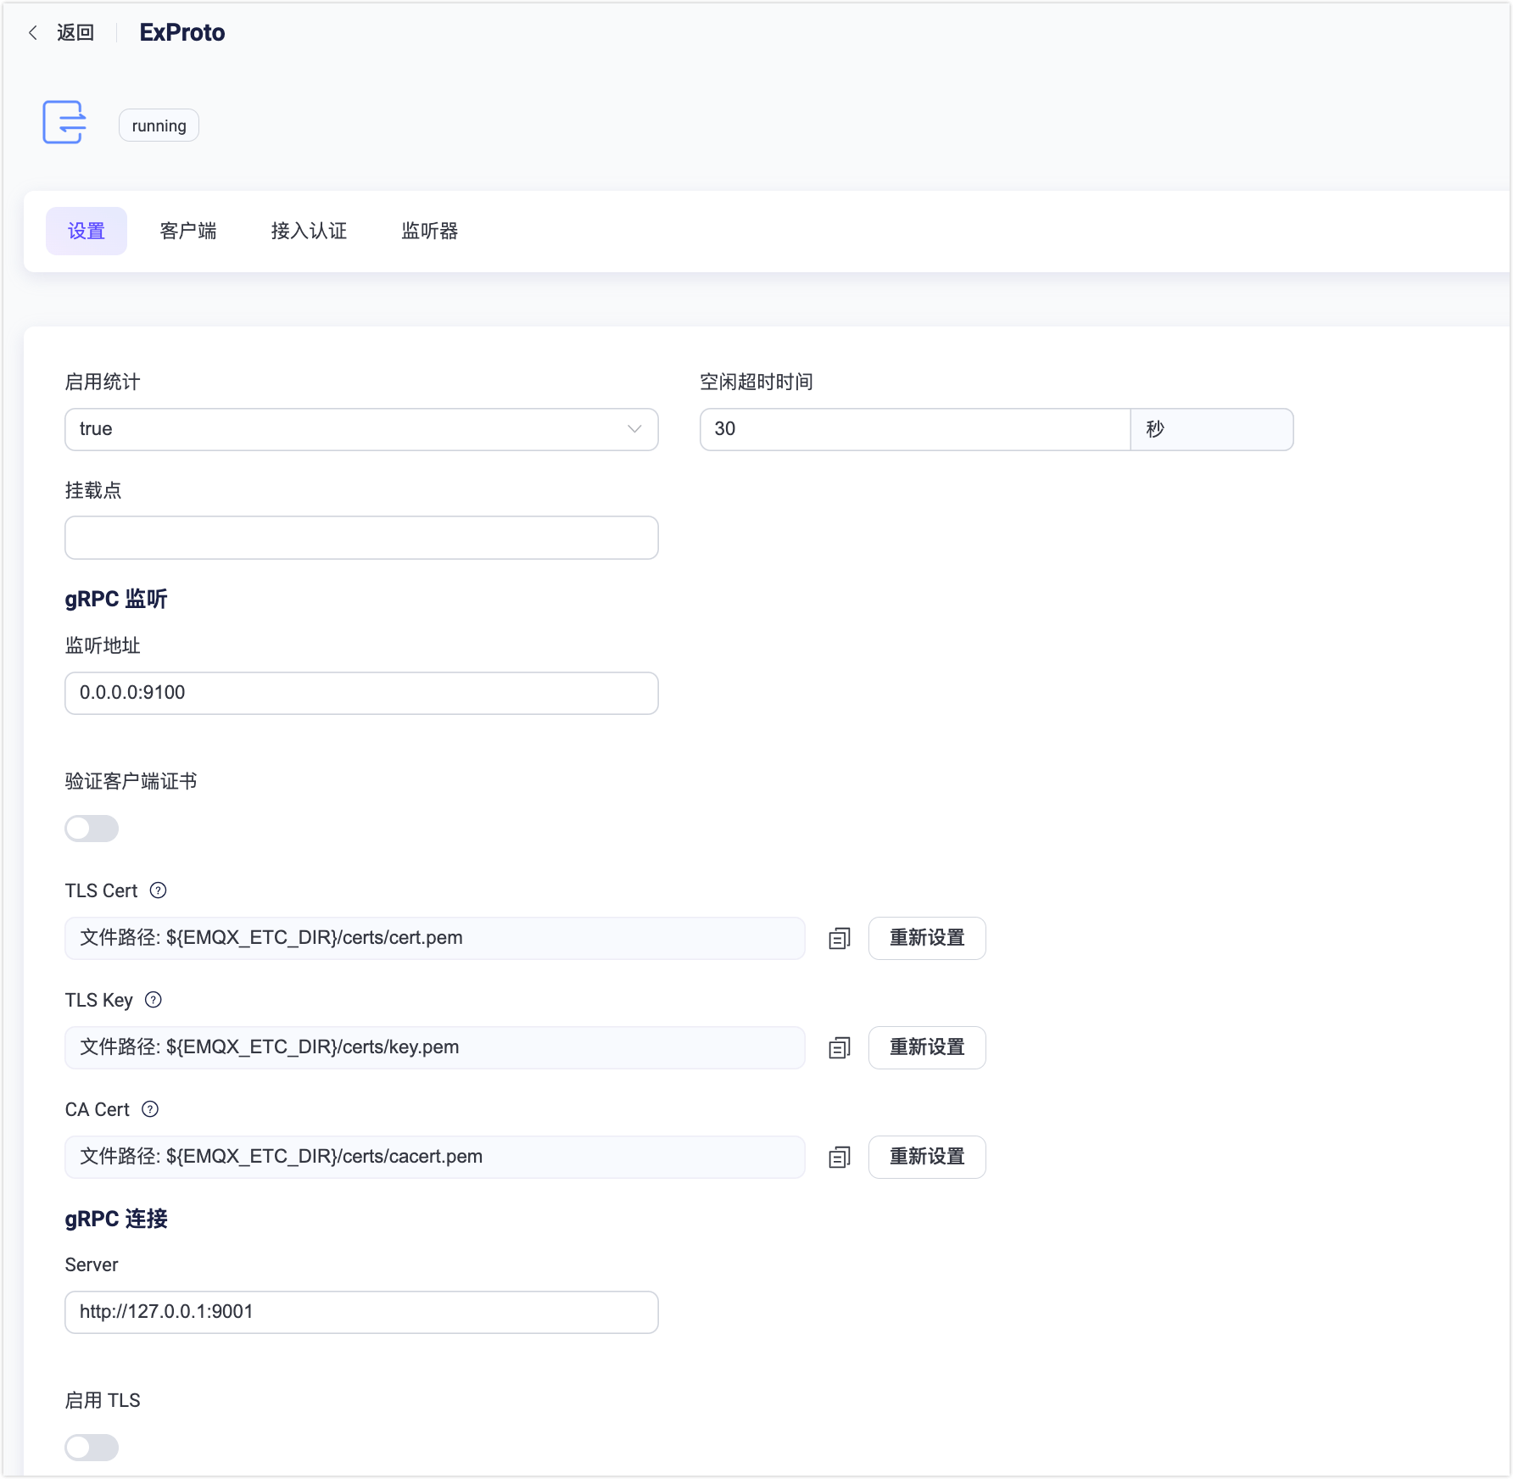Open the idle timeout seconds unit selector
Screen dimensions: 1513x1479
pyautogui.click(x=1211, y=429)
